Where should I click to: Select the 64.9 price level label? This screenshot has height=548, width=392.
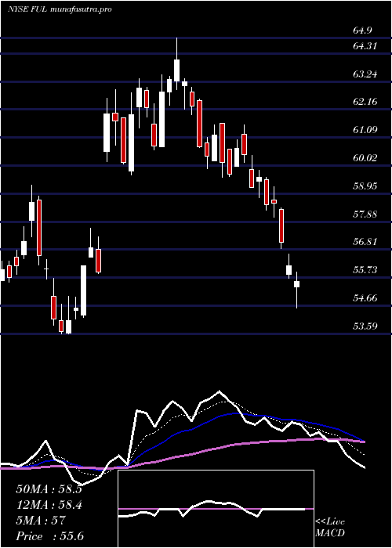362,31
